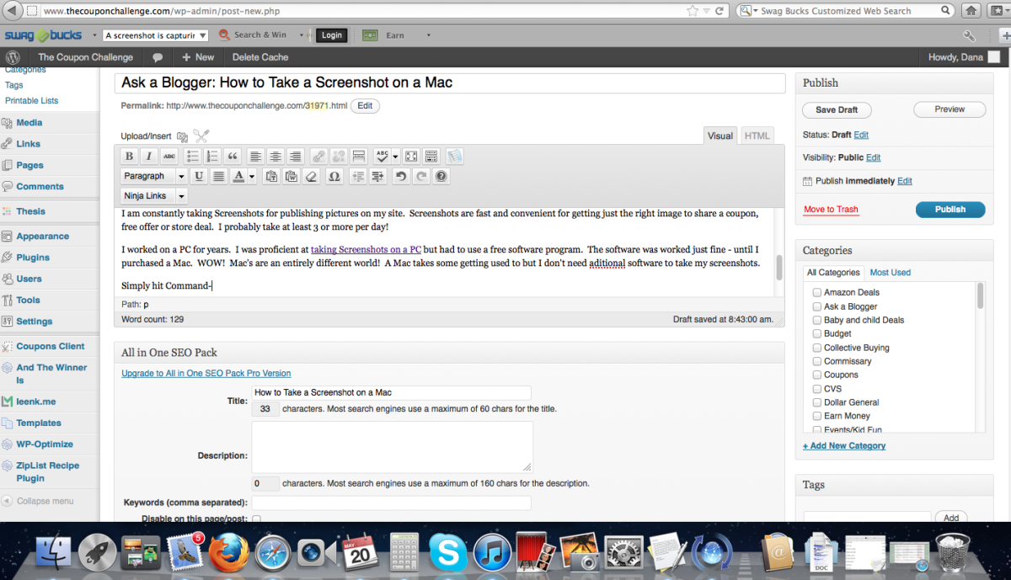Image resolution: width=1011 pixels, height=580 pixels.
Task: Apply underline formatting
Action: point(199,176)
